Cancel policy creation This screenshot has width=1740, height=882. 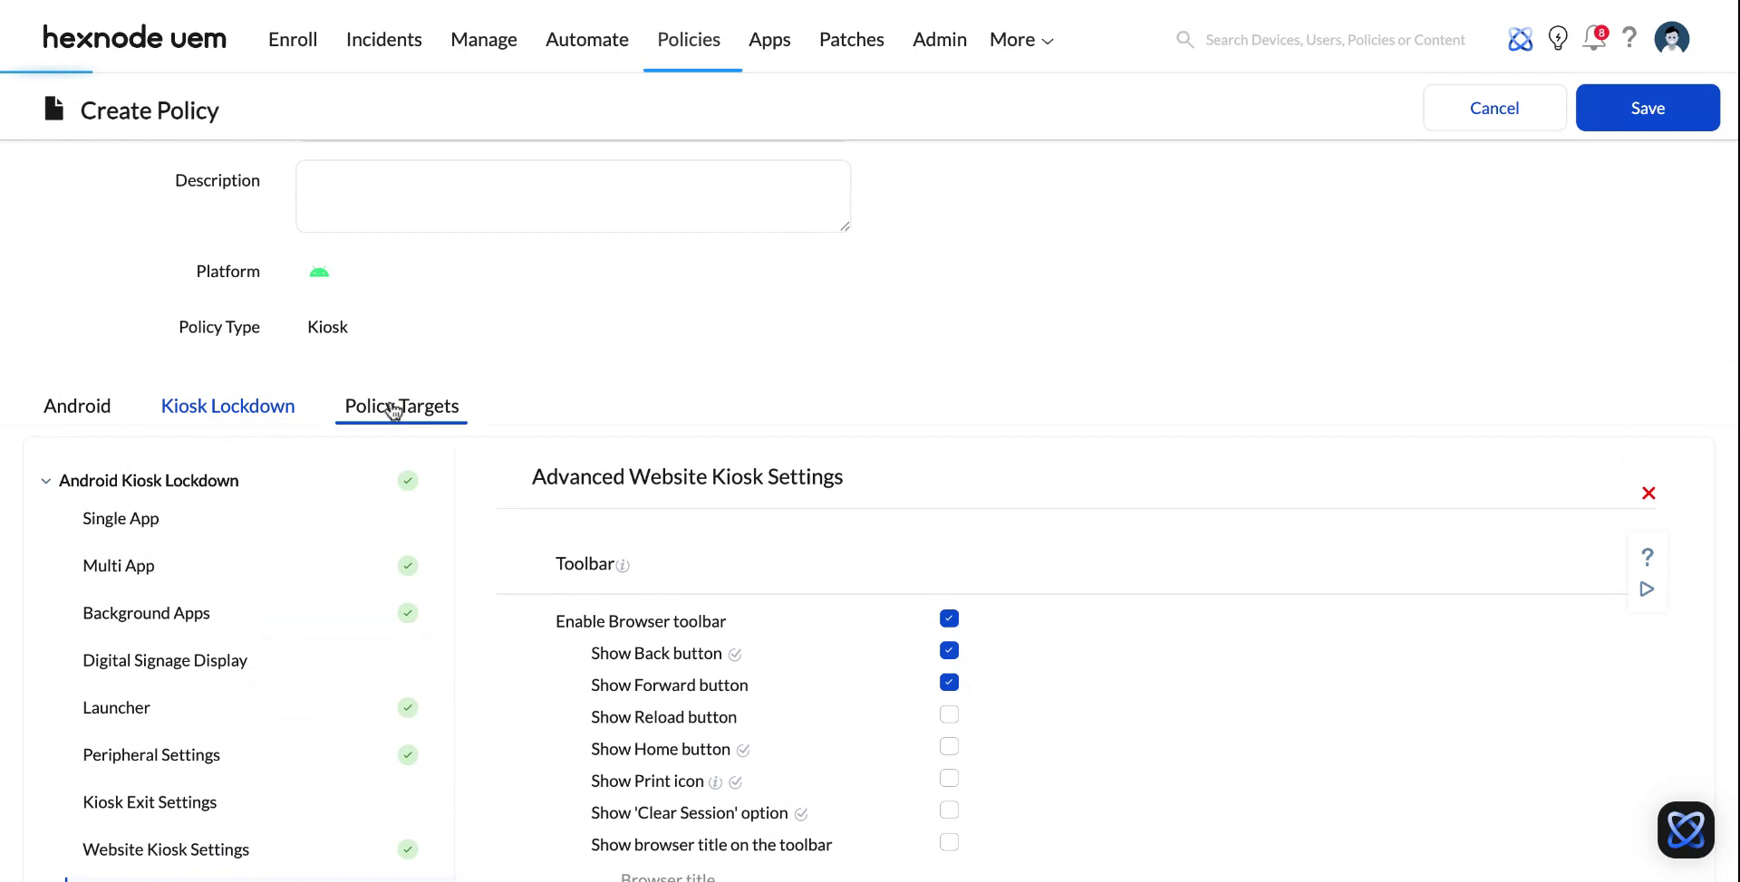click(1493, 107)
